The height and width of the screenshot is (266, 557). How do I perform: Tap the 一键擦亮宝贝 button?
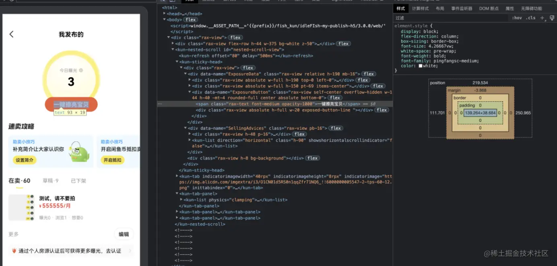point(71,104)
